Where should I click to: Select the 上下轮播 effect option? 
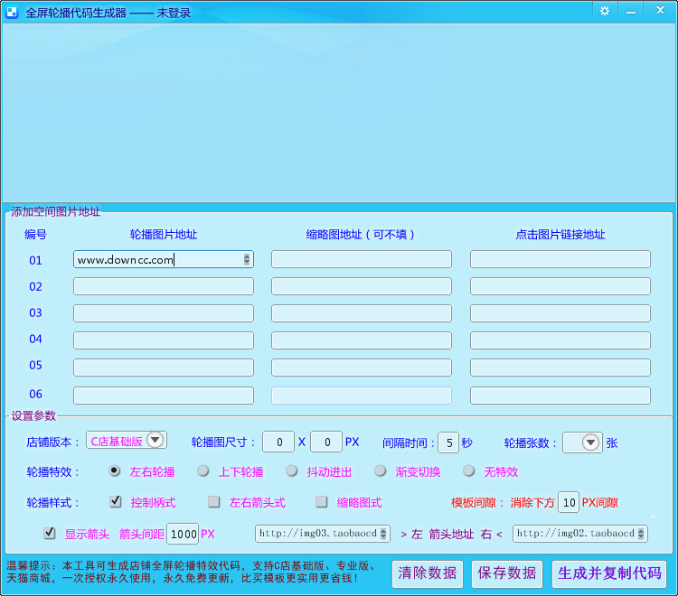point(203,470)
